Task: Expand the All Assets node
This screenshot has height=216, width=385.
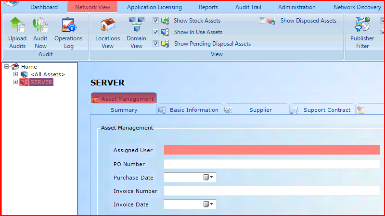Action: point(15,74)
